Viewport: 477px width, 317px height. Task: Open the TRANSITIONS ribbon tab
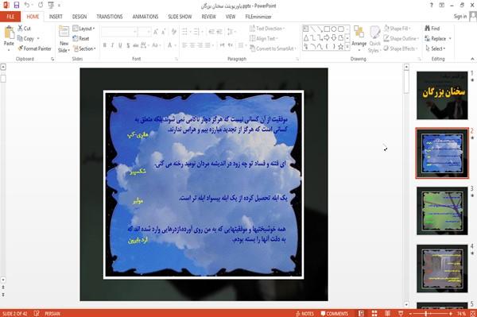point(110,17)
